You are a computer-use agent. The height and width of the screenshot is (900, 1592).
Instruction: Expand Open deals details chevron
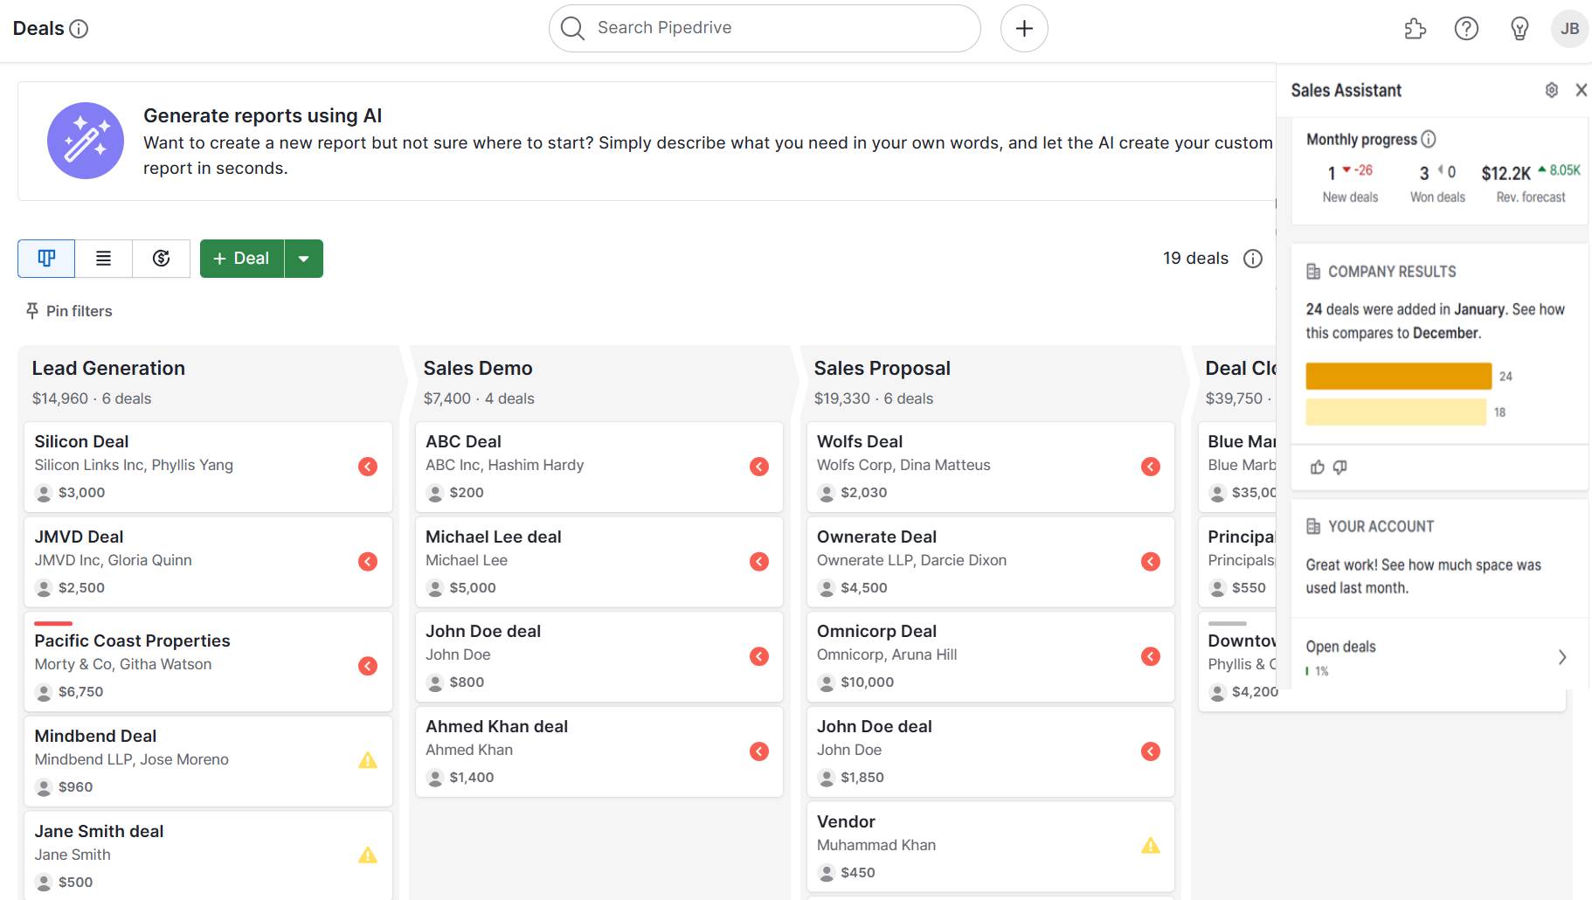pyautogui.click(x=1562, y=657)
